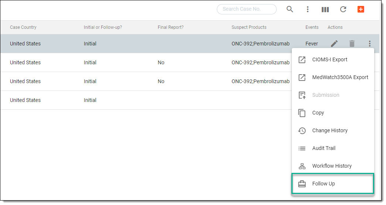Screen dimensions: 386x205
Task: Click the Suspect Products column header
Action: [249, 27]
